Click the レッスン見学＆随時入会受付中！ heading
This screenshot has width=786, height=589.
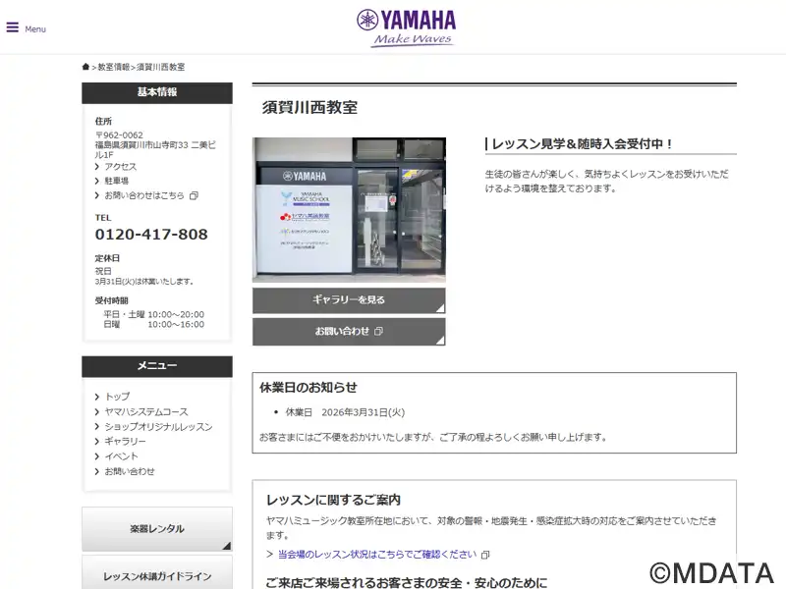click(583, 144)
